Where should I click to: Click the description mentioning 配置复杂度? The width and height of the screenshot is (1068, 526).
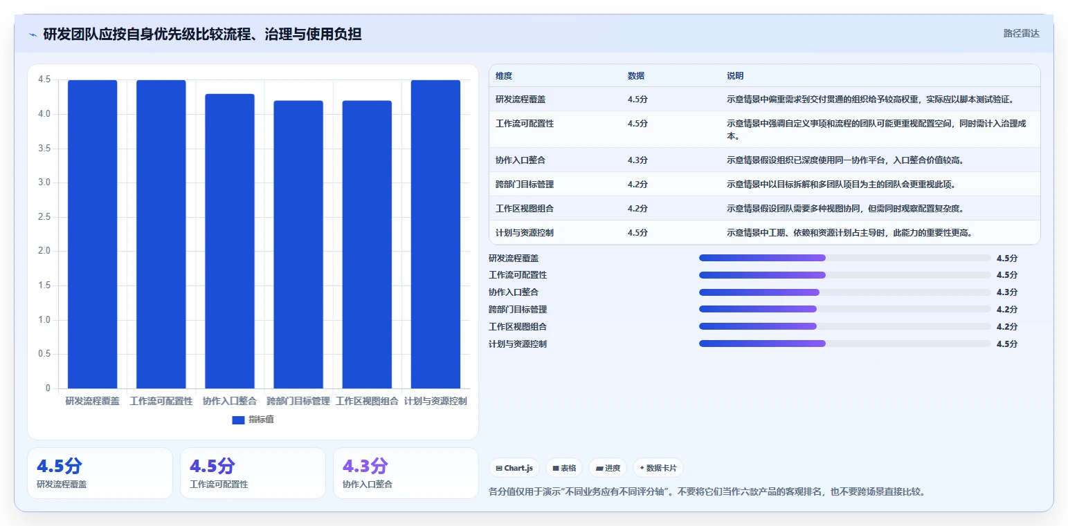(845, 209)
